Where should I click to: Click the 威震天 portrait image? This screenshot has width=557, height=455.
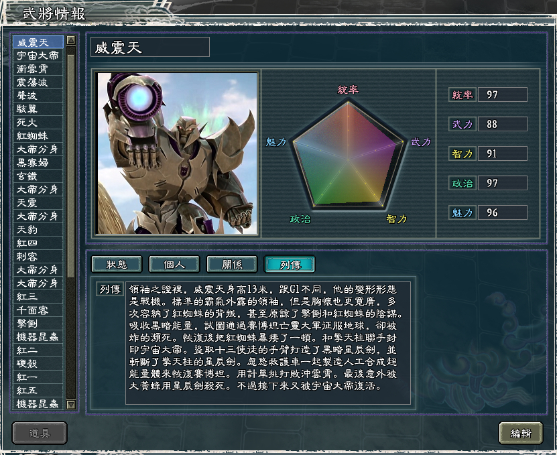coord(177,153)
